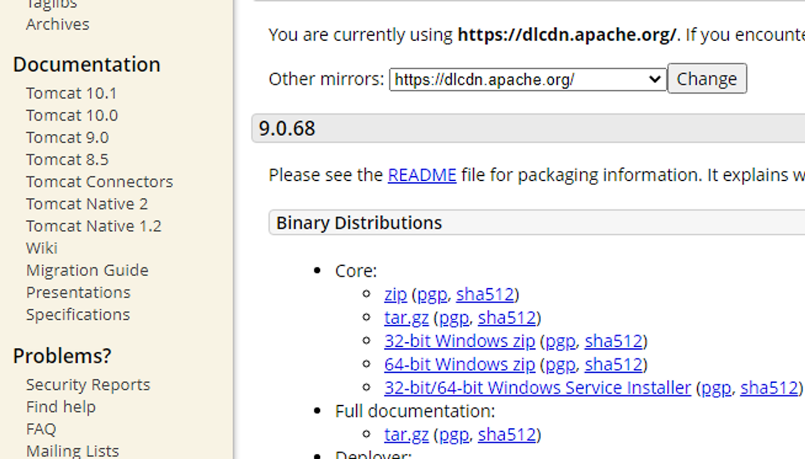The height and width of the screenshot is (459, 805).
Task: Open sha512 for 64-bit Windows zip
Action: point(614,364)
